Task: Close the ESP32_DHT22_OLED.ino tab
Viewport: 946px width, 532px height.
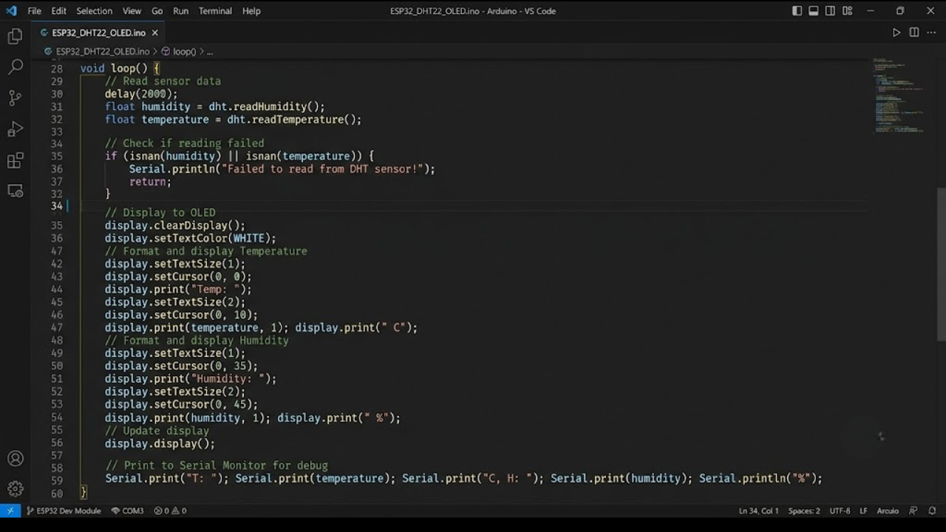Action: click(154, 33)
